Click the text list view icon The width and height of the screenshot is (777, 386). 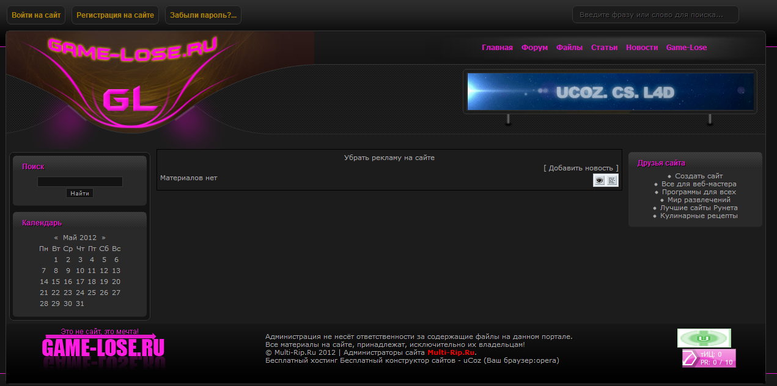pyautogui.click(x=612, y=180)
